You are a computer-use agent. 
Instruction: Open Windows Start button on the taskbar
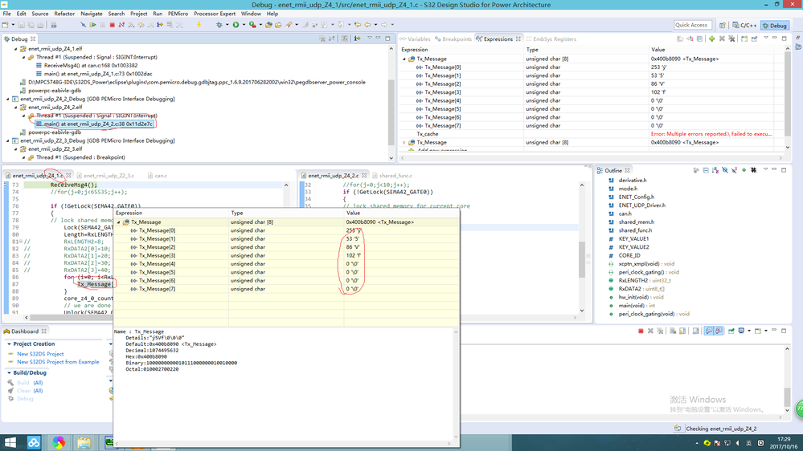coord(10,442)
